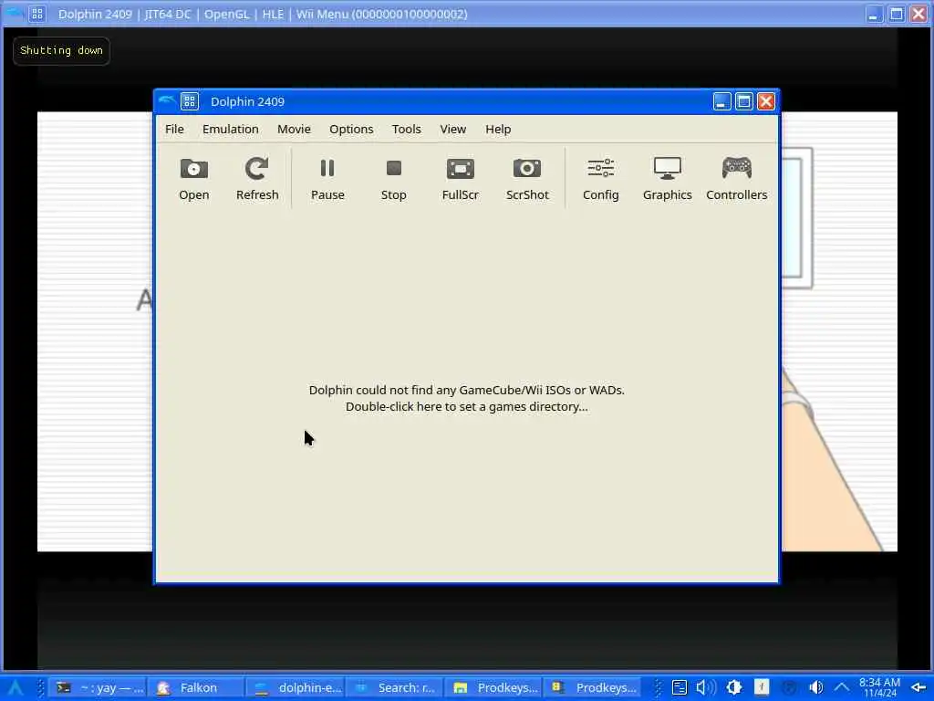Take a screenshot with ScrShot
934x701 pixels.
(x=527, y=179)
